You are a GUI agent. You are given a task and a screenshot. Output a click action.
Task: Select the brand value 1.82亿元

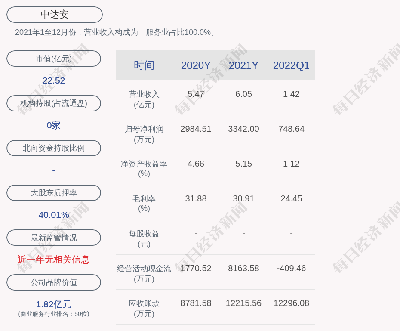pyautogui.click(x=54, y=304)
